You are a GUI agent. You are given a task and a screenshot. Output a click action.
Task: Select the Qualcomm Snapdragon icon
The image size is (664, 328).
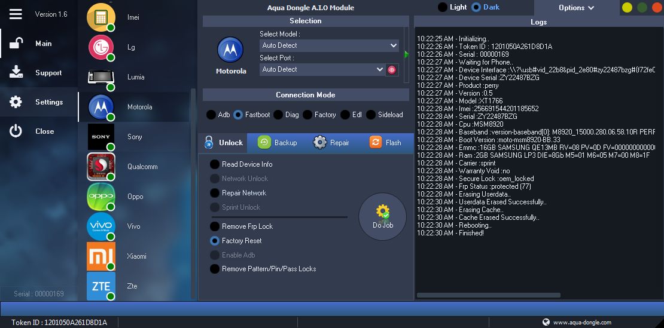pyautogui.click(x=100, y=167)
